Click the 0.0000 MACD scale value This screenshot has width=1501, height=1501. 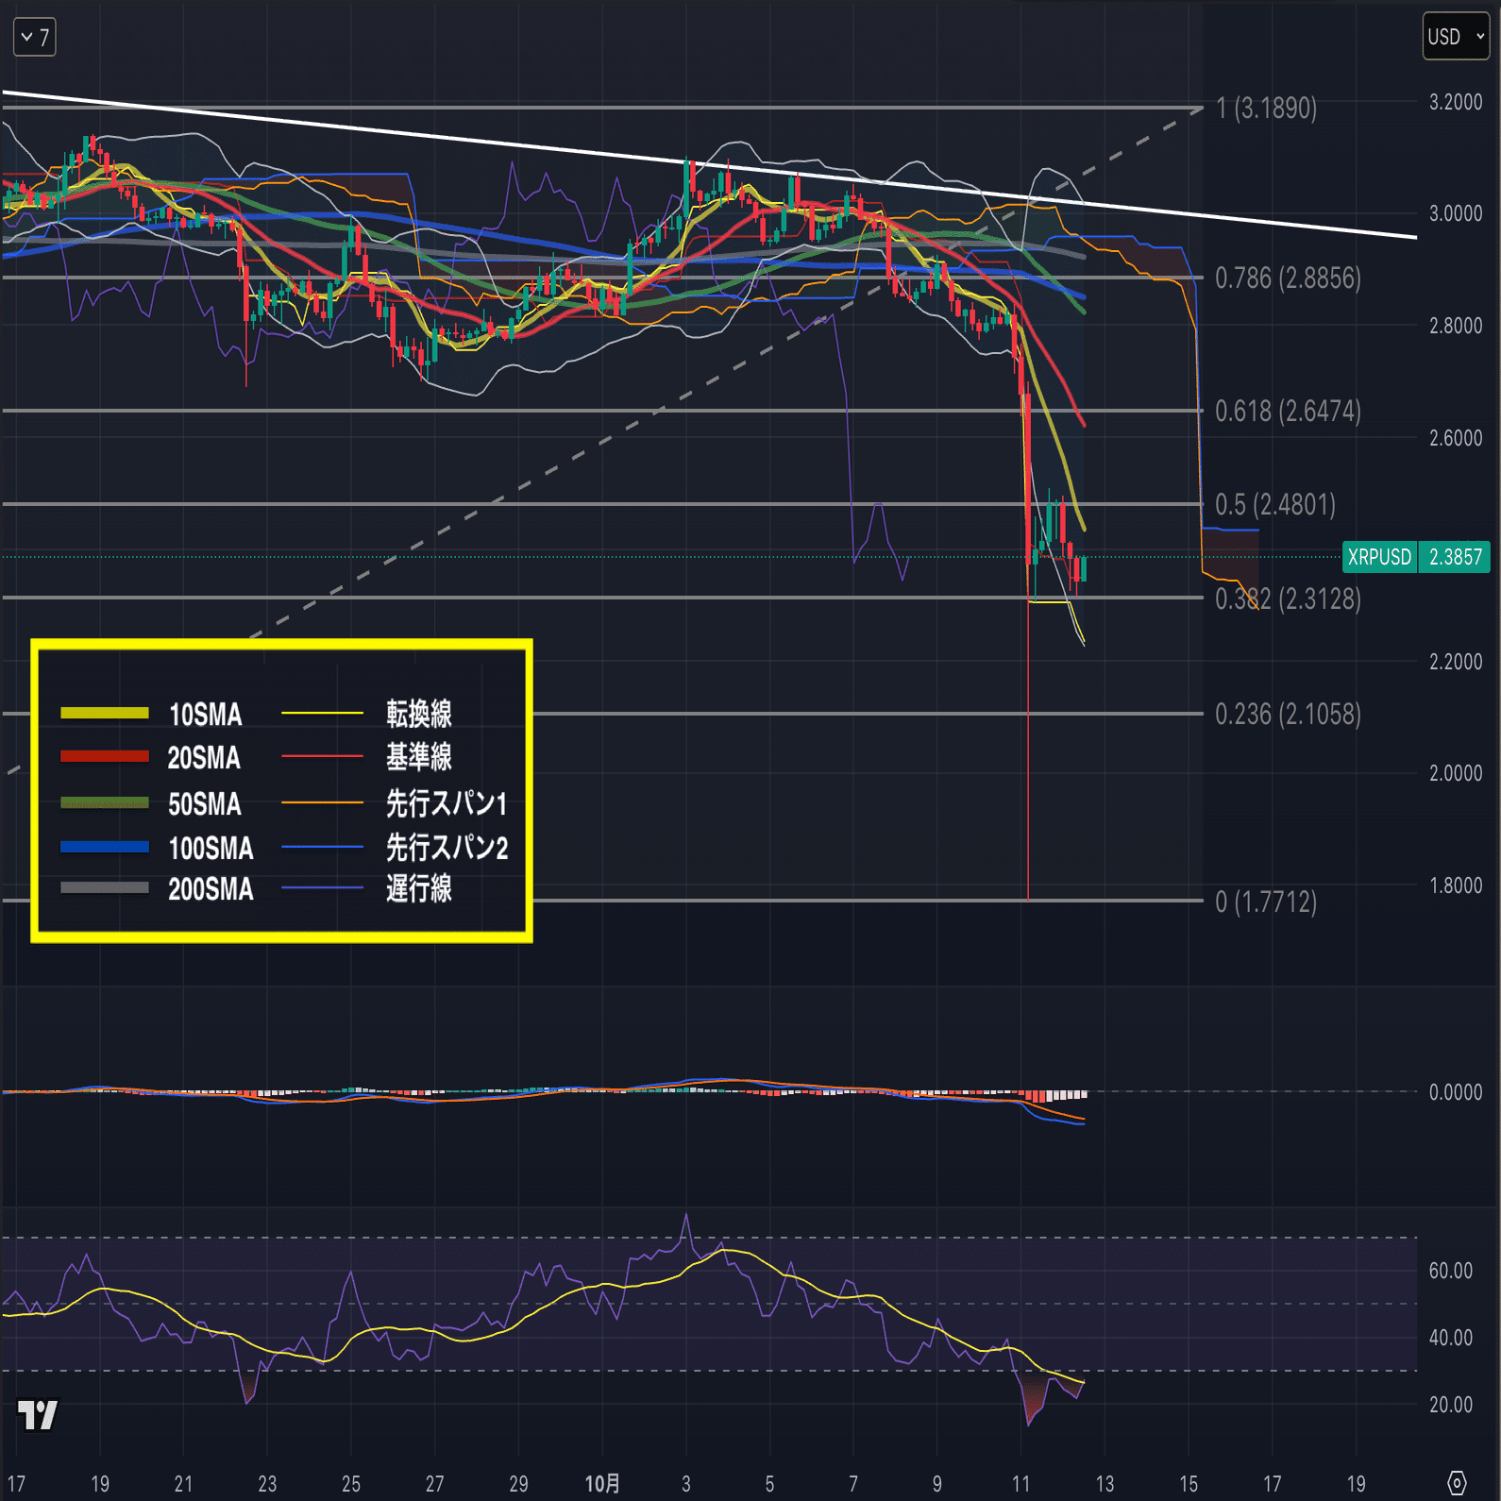pyautogui.click(x=1456, y=1092)
